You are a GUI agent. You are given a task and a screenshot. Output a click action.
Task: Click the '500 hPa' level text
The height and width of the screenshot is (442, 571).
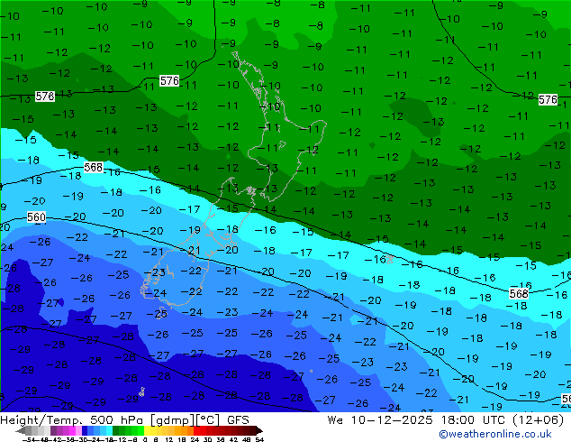point(118,420)
